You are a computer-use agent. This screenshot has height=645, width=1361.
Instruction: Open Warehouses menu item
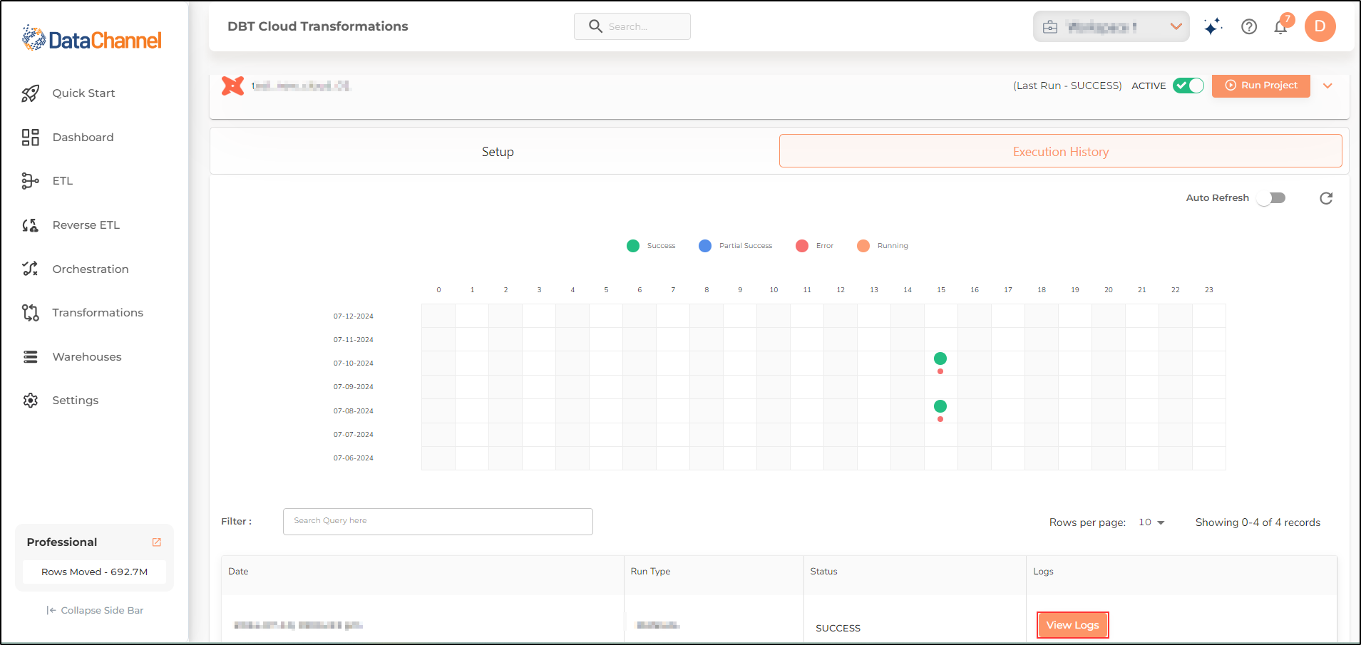click(87, 357)
